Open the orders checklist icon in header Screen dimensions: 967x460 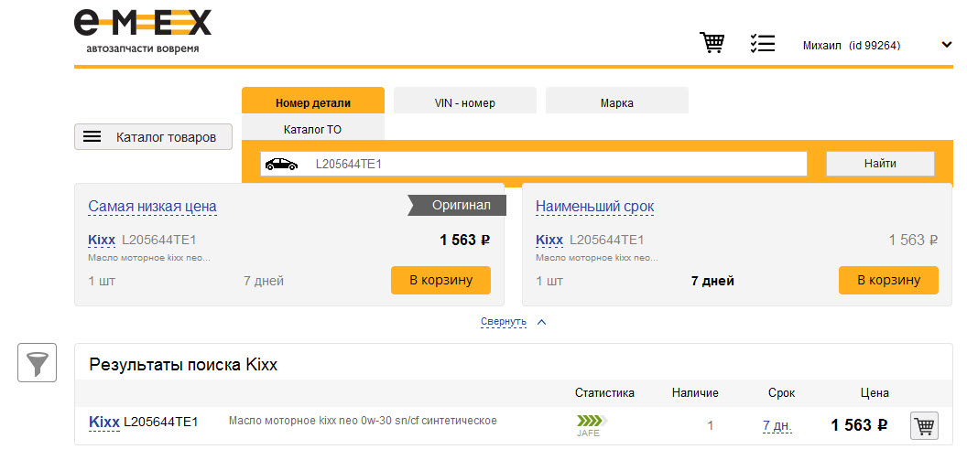(x=762, y=43)
